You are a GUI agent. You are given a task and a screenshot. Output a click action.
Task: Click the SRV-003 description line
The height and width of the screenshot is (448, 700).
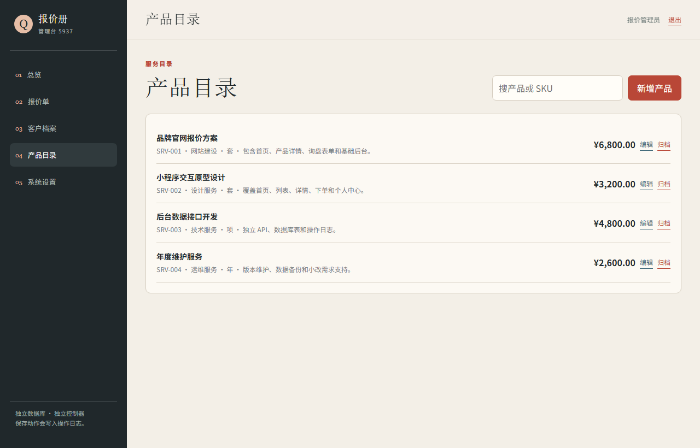248,230
